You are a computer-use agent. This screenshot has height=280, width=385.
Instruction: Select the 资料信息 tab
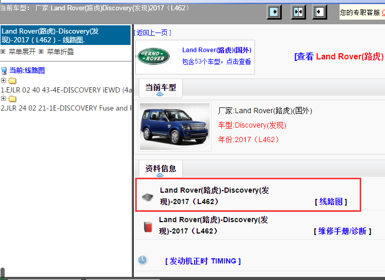pos(161,169)
